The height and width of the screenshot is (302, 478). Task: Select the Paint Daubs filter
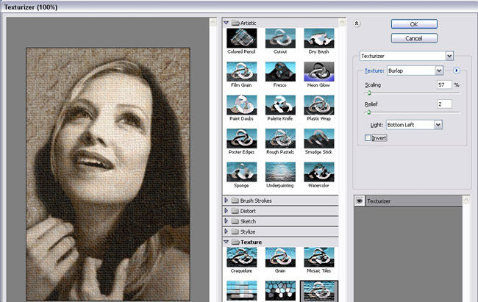(x=241, y=105)
